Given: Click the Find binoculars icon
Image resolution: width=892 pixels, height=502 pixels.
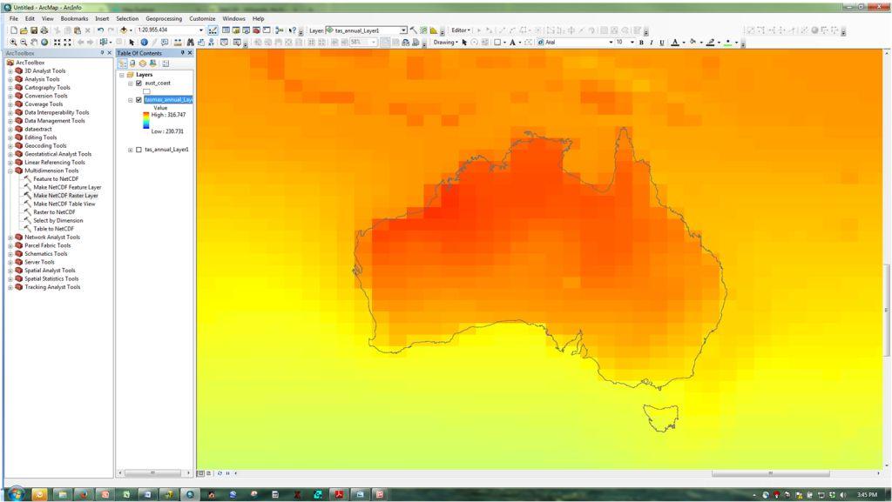Looking at the screenshot, I should tap(190, 42).
